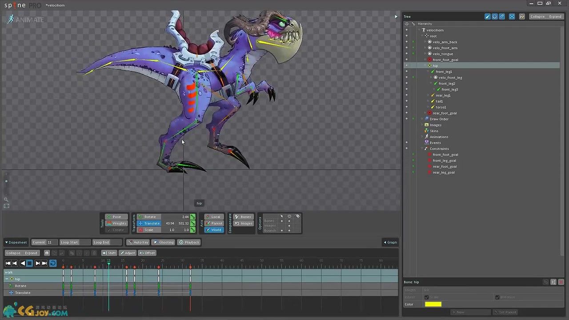The image size is (569, 320).
Task: Toggle Compensate Bones
Action: (243, 217)
